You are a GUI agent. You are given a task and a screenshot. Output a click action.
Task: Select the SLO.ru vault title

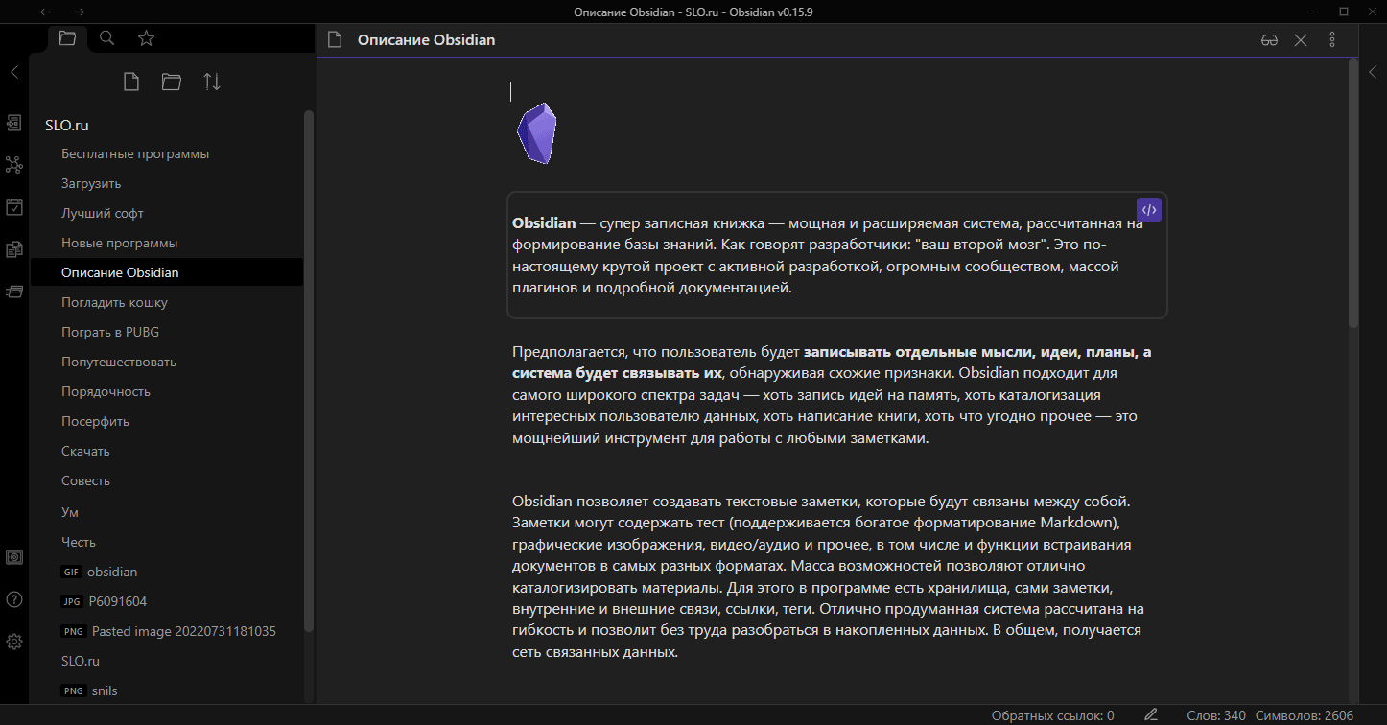67,126
